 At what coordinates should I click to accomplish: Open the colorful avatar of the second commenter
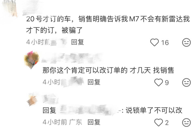(32, 60)
